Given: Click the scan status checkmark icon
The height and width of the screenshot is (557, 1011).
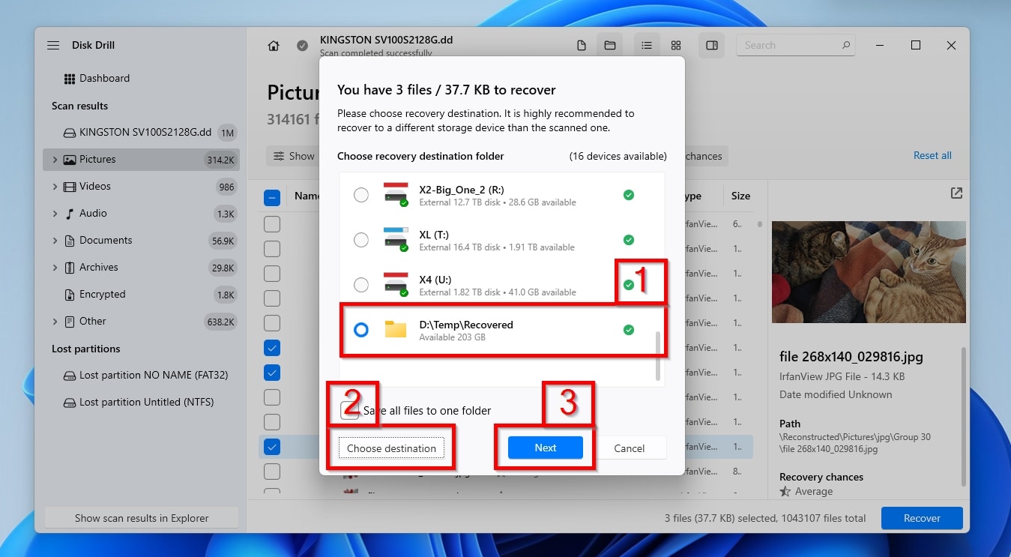Looking at the screenshot, I should [302, 46].
